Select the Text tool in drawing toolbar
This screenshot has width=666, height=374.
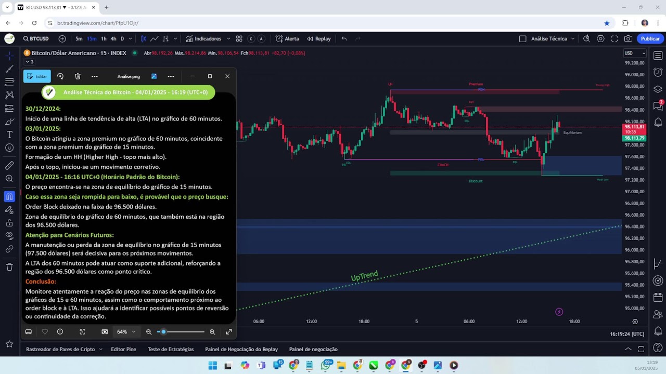9,134
